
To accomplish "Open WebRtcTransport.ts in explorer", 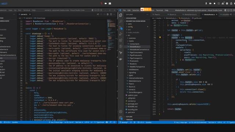I will click(137, 67).
